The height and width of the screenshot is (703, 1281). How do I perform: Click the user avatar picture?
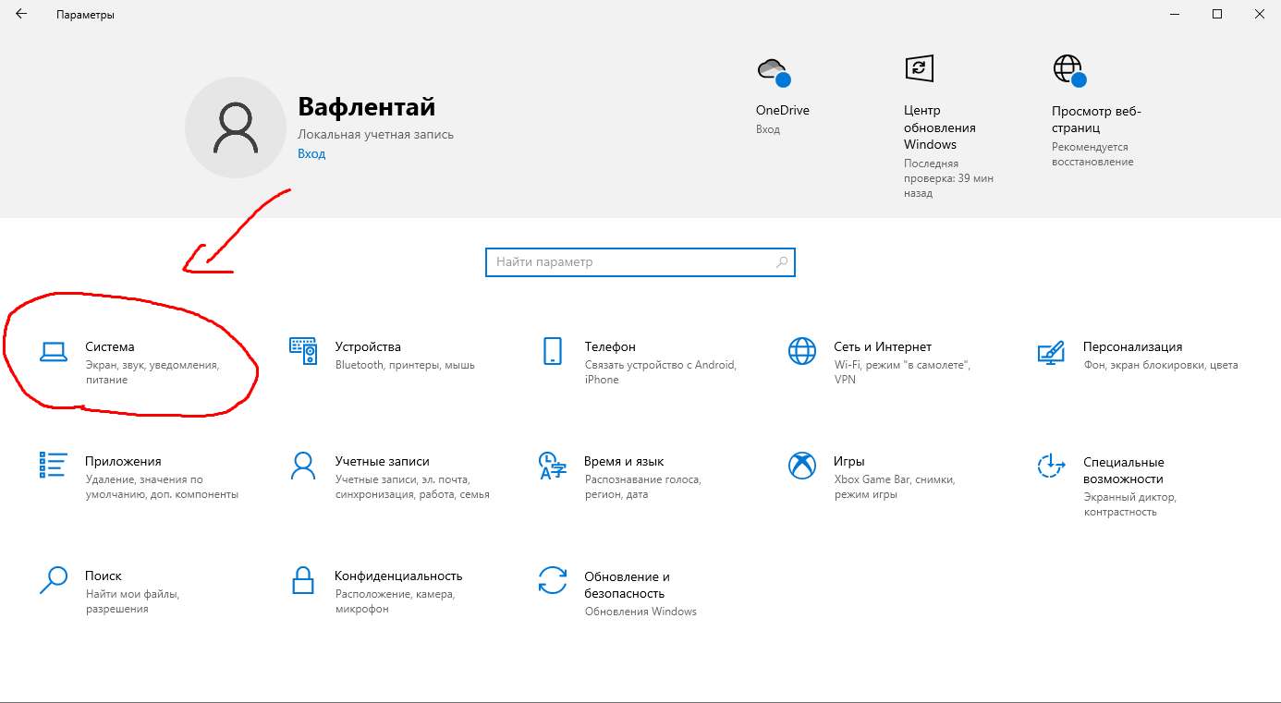point(236,127)
